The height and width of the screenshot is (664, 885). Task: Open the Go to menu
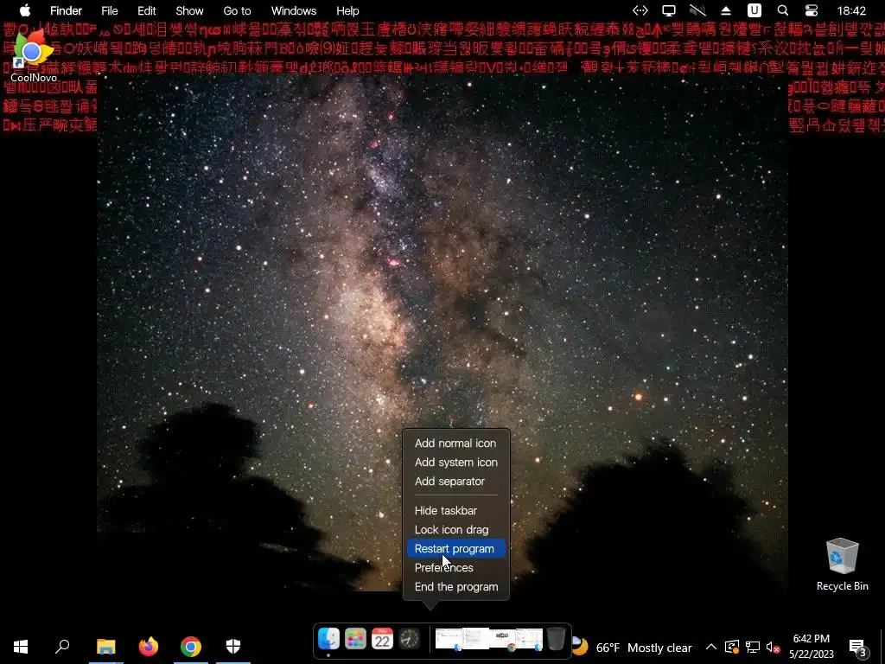click(x=237, y=10)
